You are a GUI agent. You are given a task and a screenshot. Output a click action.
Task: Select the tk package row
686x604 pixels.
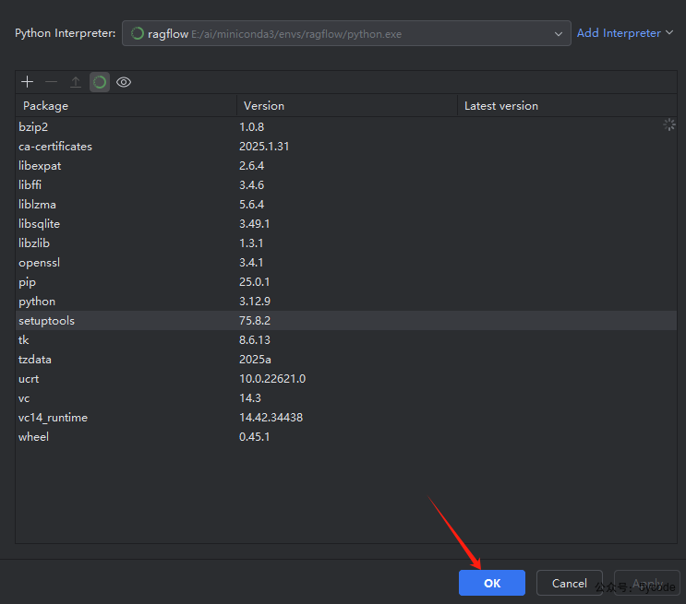[x=346, y=340]
